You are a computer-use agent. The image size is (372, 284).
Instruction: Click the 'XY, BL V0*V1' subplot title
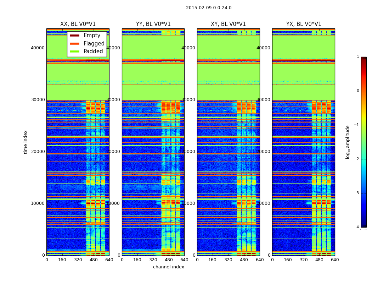[x=228, y=24]
